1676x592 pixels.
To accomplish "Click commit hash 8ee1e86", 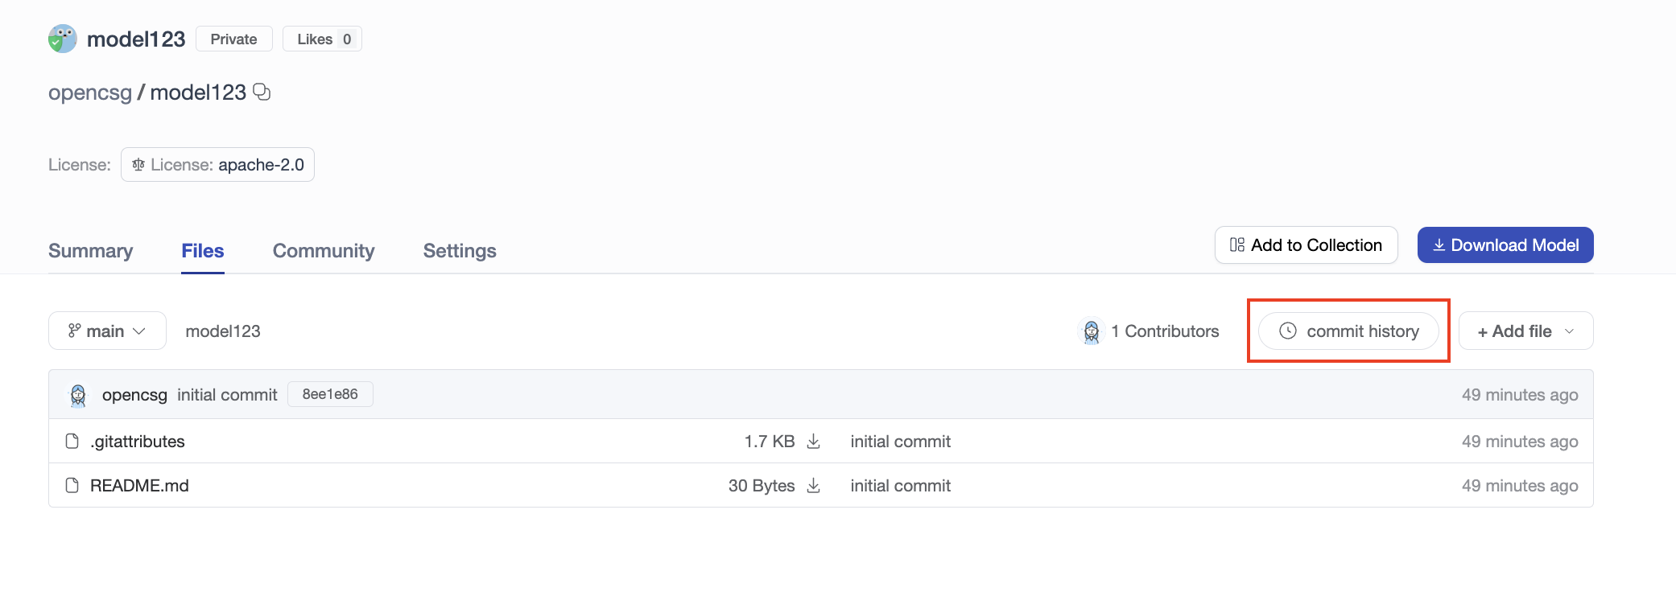I will coord(330,394).
